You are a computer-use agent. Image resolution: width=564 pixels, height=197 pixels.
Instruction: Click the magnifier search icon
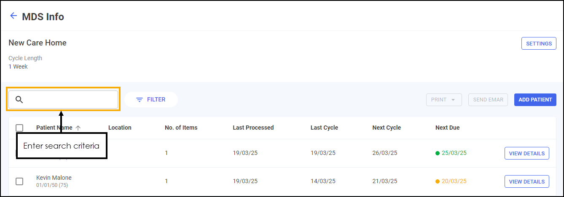(x=19, y=100)
